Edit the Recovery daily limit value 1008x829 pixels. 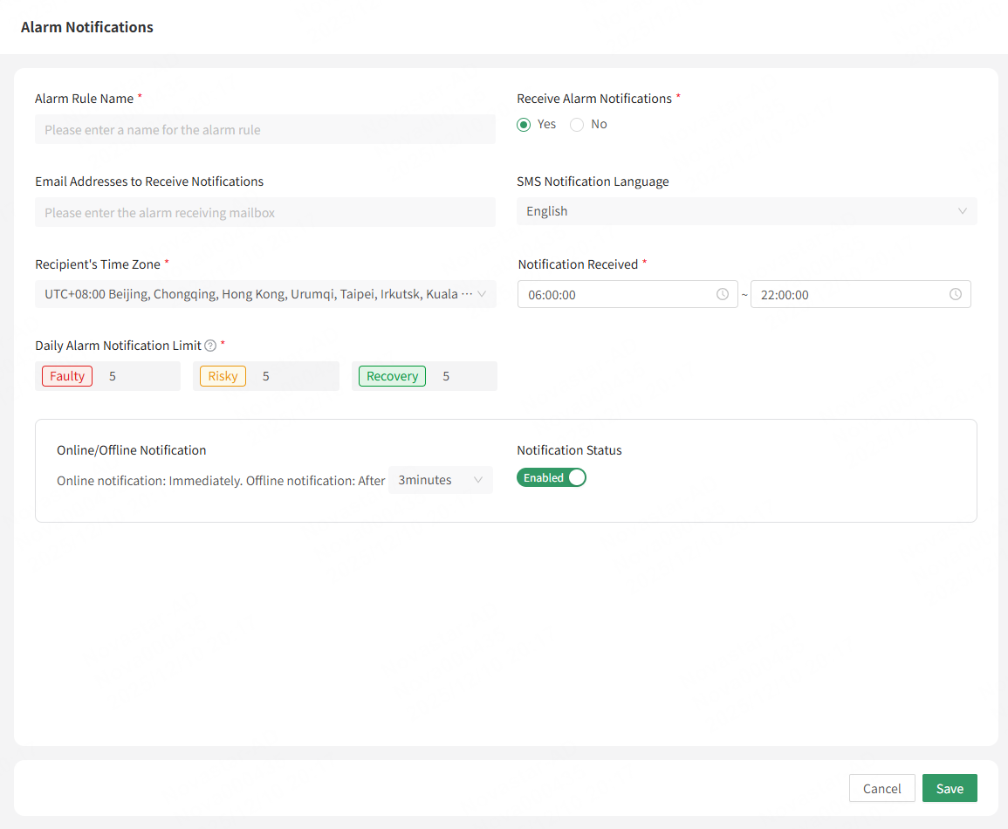coord(463,376)
